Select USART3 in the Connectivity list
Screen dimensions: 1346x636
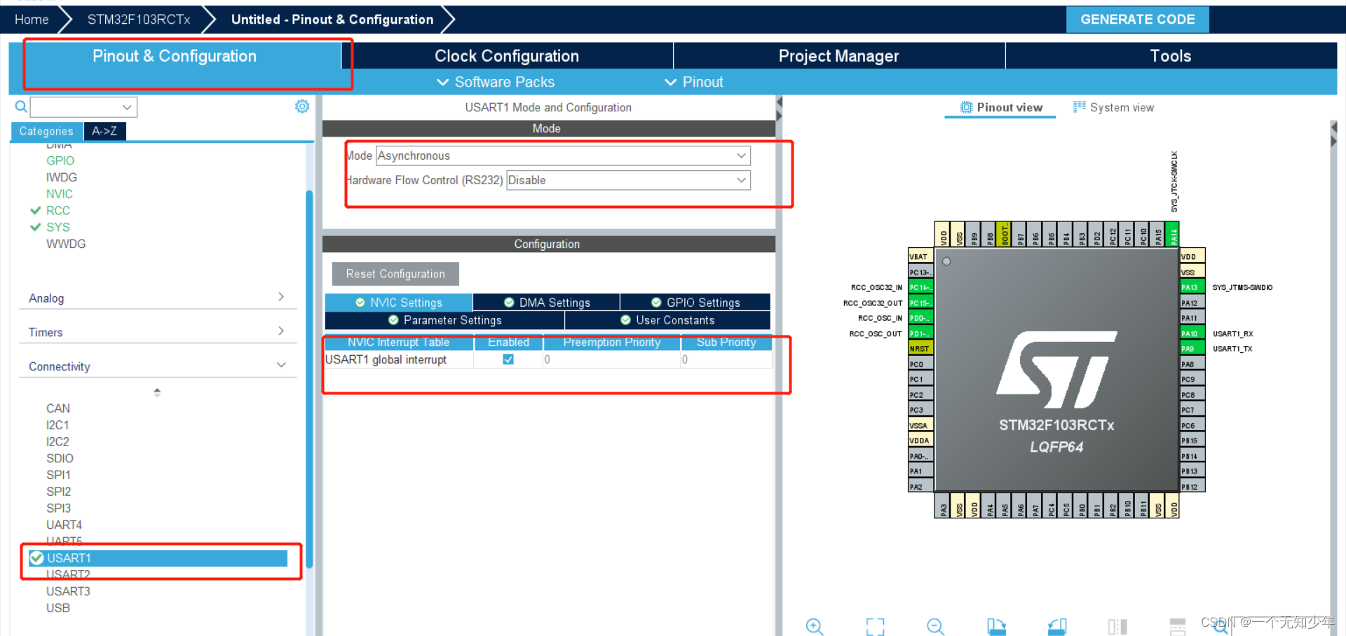tap(68, 591)
